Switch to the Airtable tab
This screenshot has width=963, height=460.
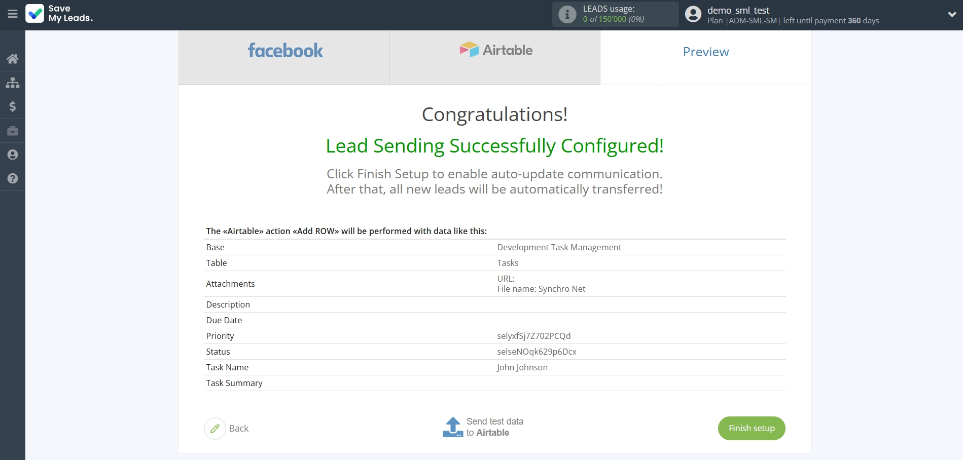pos(495,51)
